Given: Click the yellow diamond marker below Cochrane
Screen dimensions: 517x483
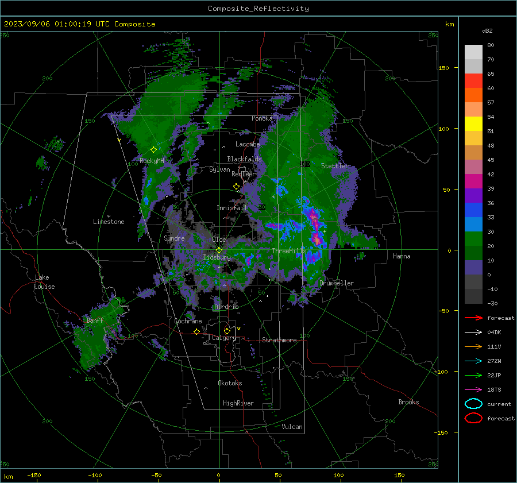Looking at the screenshot, I should point(197,331).
